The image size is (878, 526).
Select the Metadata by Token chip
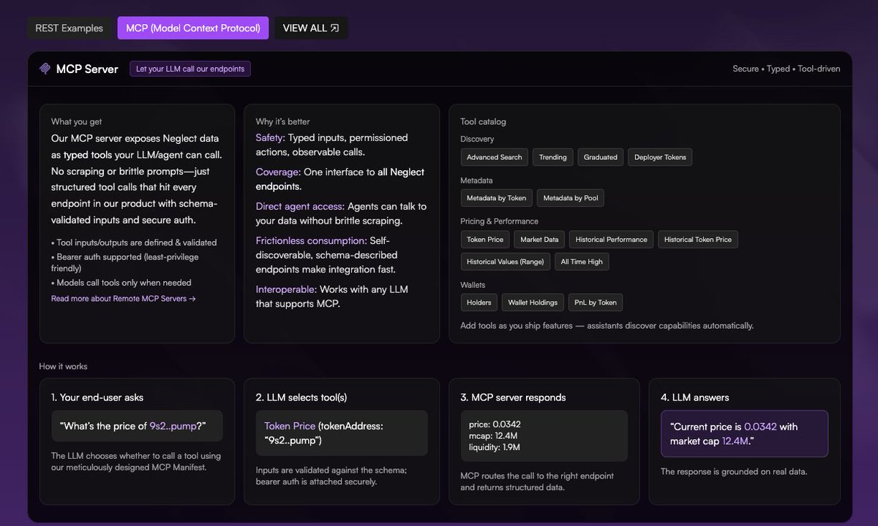(x=497, y=198)
